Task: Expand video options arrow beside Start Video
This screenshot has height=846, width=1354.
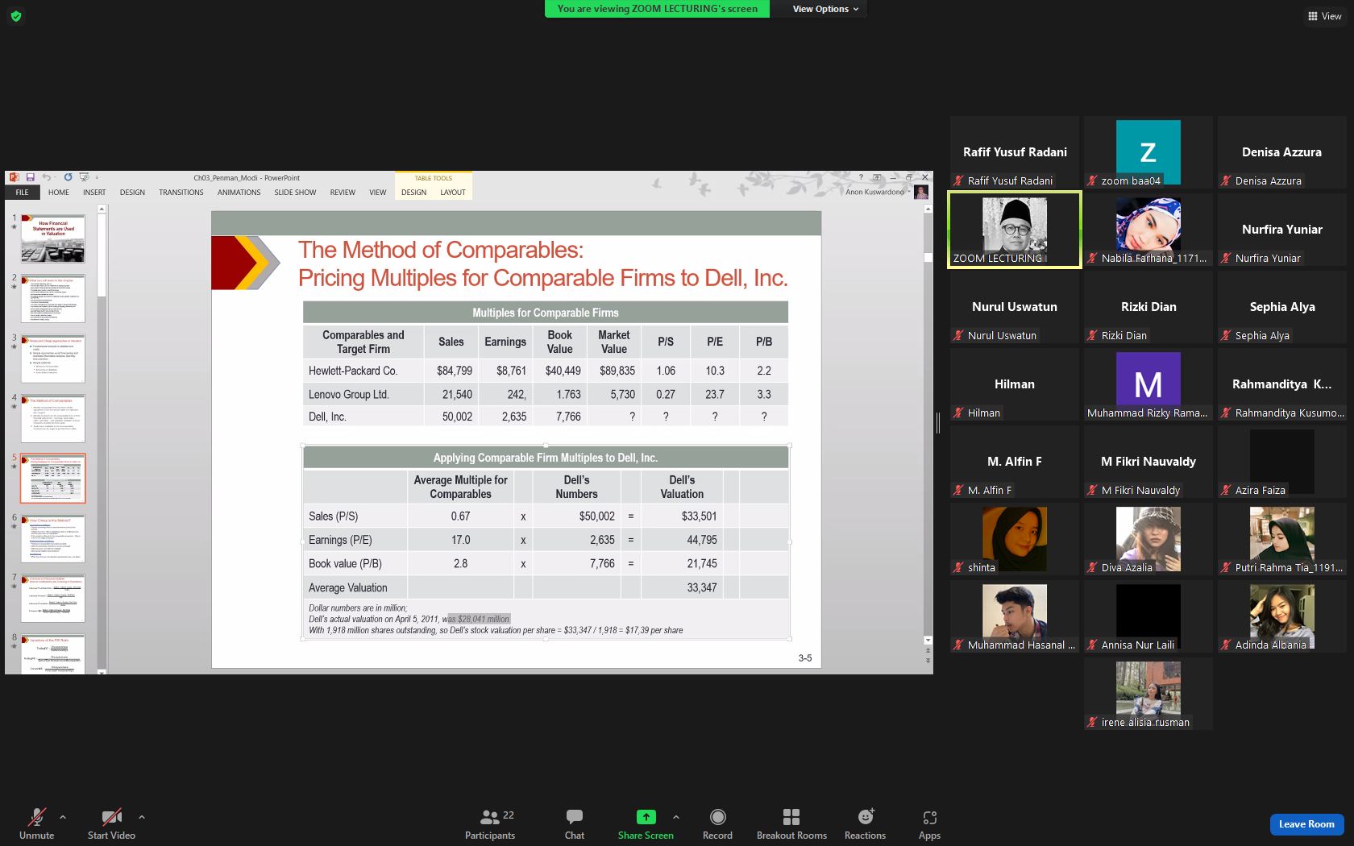Action: tap(142, 817)
